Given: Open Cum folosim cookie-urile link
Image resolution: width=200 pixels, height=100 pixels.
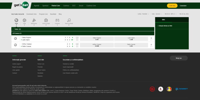Looking at the screenshot, I should 70,73.
